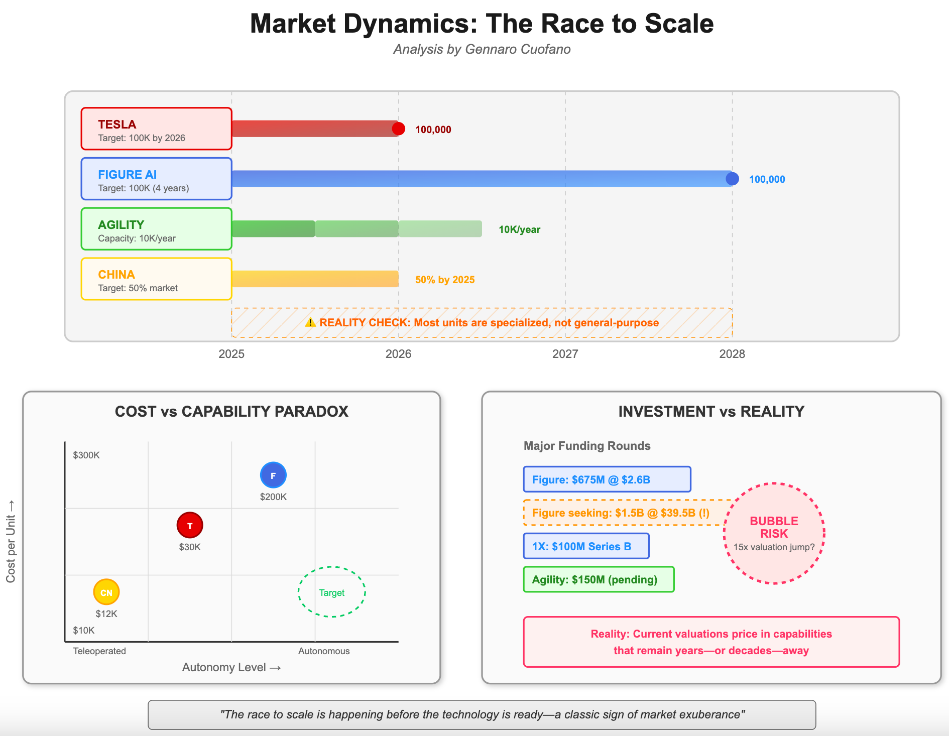Click the bottom quote banner
This screenshot has height=736, width=949.
[482, 715]
